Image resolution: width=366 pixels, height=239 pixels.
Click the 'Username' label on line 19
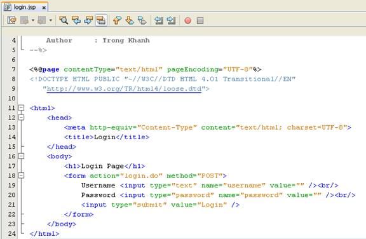98,186
